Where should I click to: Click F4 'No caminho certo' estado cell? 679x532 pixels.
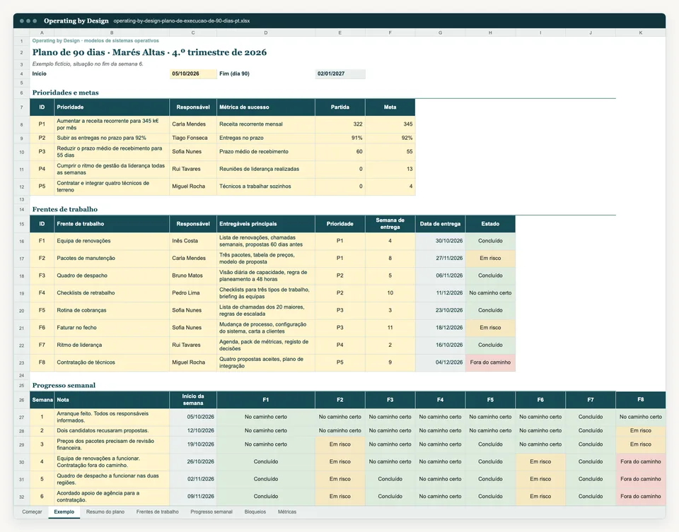click(x=490, y=292)
